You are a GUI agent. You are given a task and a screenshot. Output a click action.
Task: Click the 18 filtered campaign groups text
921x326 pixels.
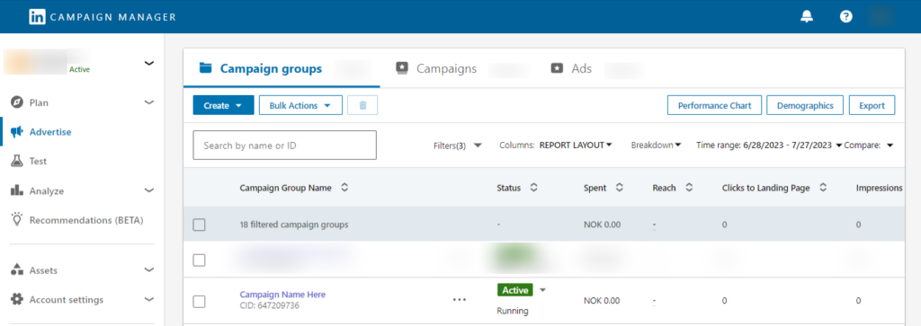tap(294, 225)
